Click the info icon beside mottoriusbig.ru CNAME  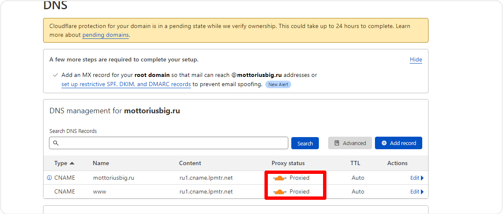(49, 178)
